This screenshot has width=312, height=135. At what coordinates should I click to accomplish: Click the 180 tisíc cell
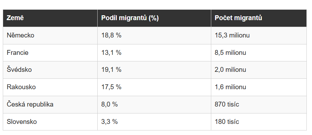tap(259, 122)
